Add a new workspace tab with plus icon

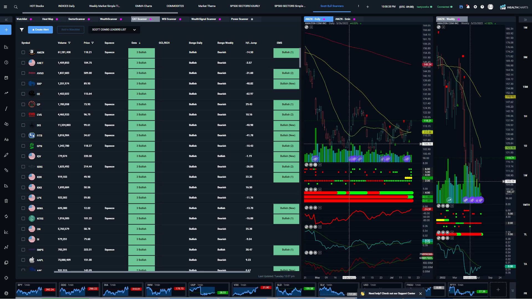click(x=368, y=7)
